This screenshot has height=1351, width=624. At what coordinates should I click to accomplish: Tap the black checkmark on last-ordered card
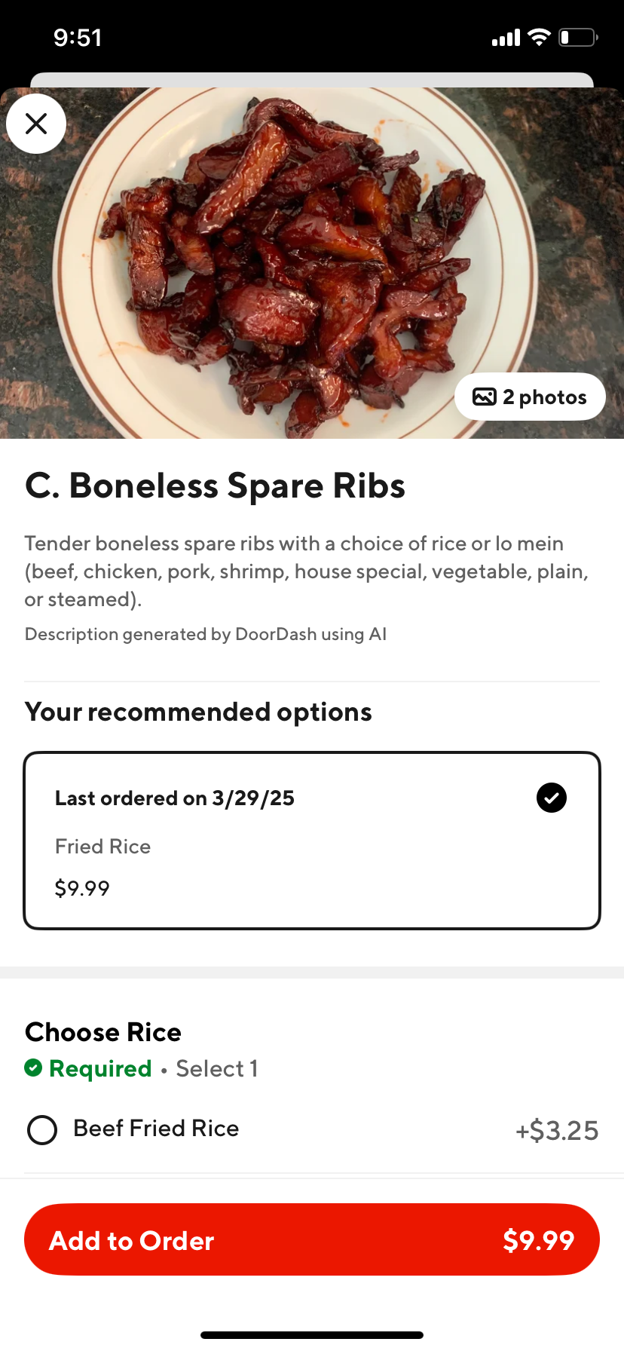click(x=552, y=798)
